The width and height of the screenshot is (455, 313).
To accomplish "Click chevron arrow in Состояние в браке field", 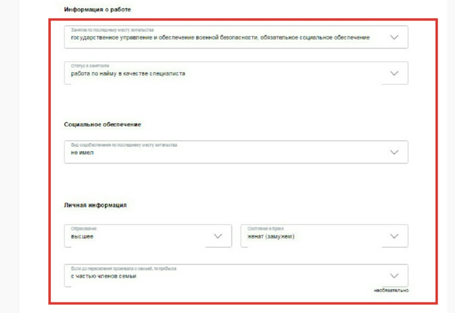I will coord(394,236).
